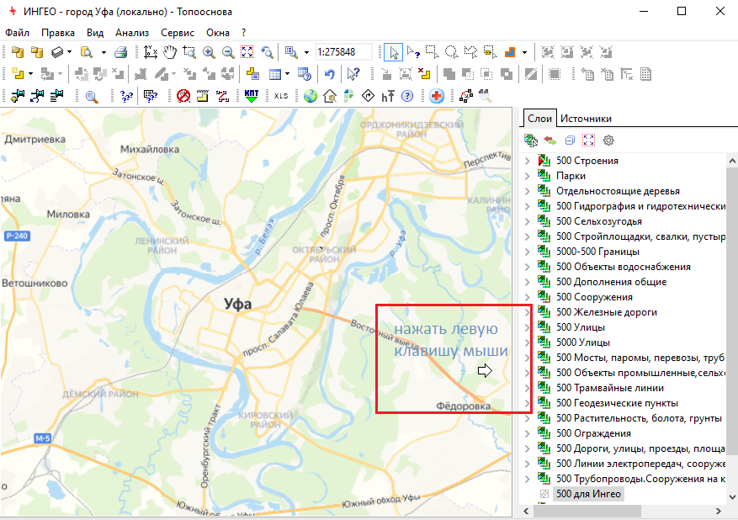Viewport: 738px width, 520px height.
Task: Click the zoom in magnifier
Action: (209, 52)
